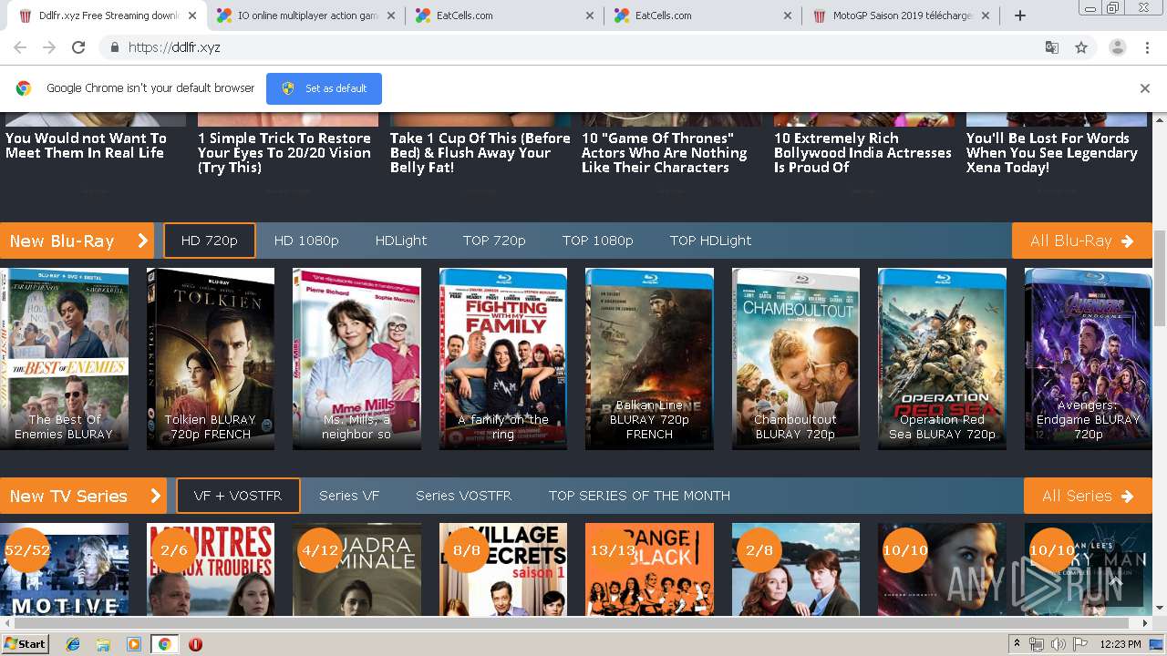This screenshot has width=1167, height=656.
Task: Click the red Opera taskbar icon
Action: click(195, 644)
